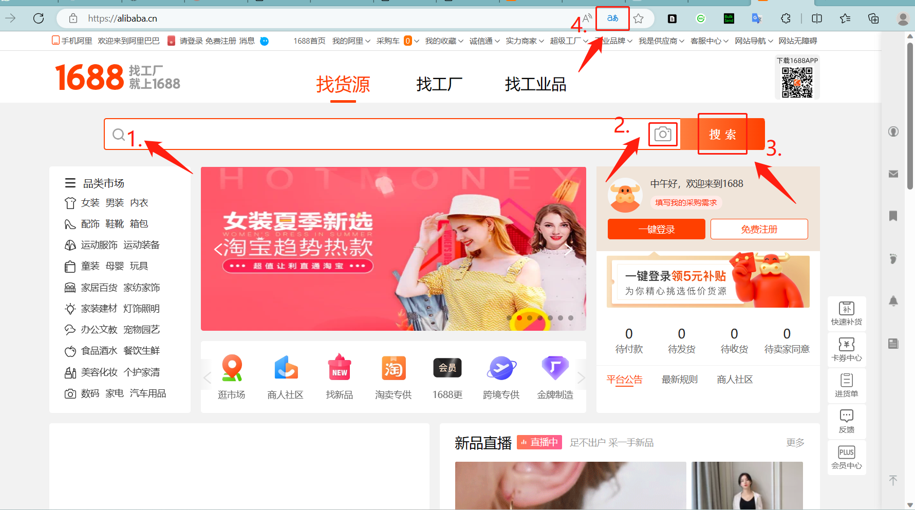Screen dimensions: 915x510
Task: Click the camera image-search icon
Action: pyautogui.click(x=663, y=135)
